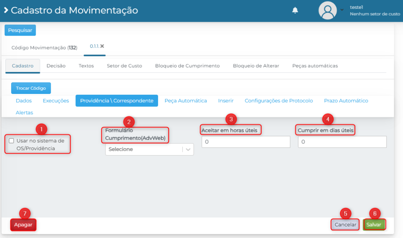The image size is (403, 238).
Task: Click the green Salvar button
Action: (x=374, y=225)
